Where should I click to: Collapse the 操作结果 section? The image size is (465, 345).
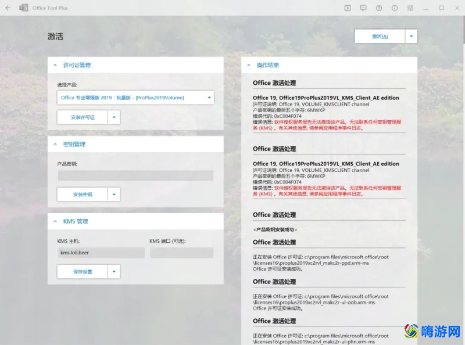249,65
